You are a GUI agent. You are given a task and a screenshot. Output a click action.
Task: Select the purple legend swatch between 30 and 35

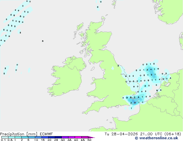click(65, 137)
